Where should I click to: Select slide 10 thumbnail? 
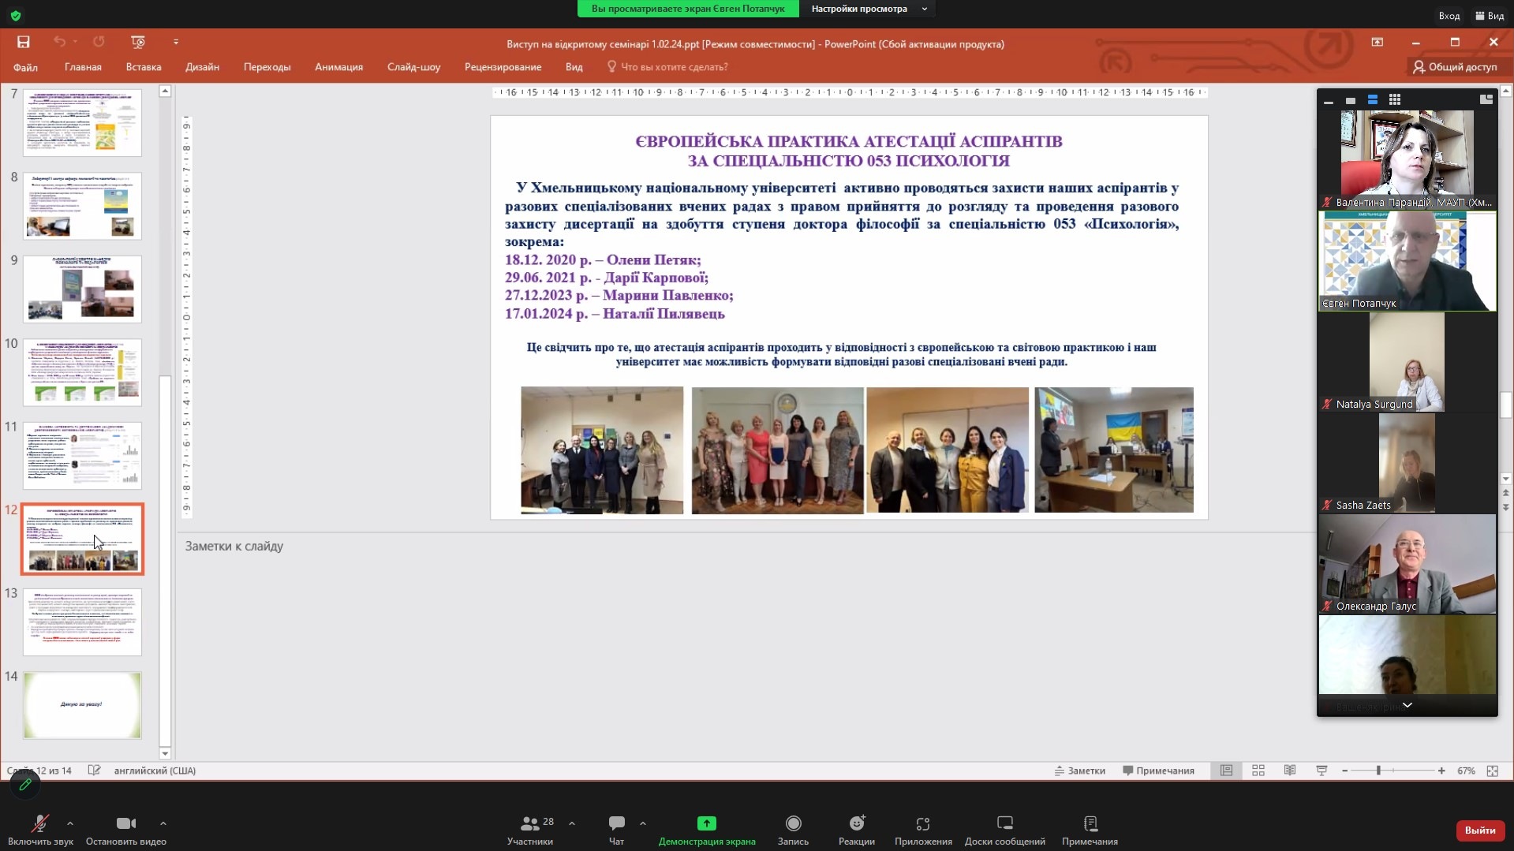(82, 372)
